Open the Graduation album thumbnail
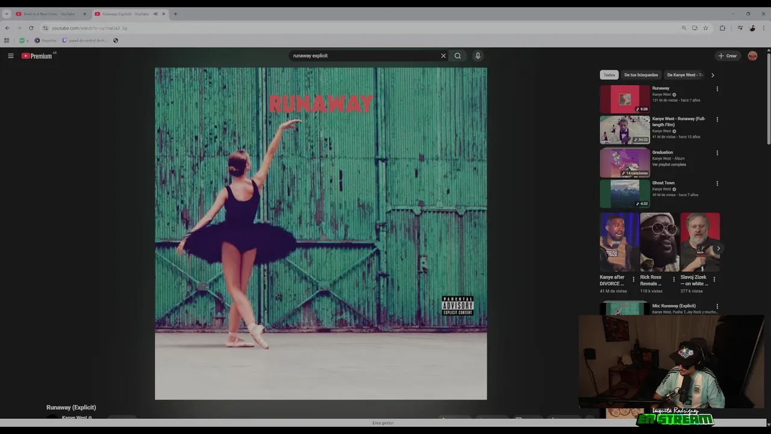771x434 pixels. coord(625,163)
